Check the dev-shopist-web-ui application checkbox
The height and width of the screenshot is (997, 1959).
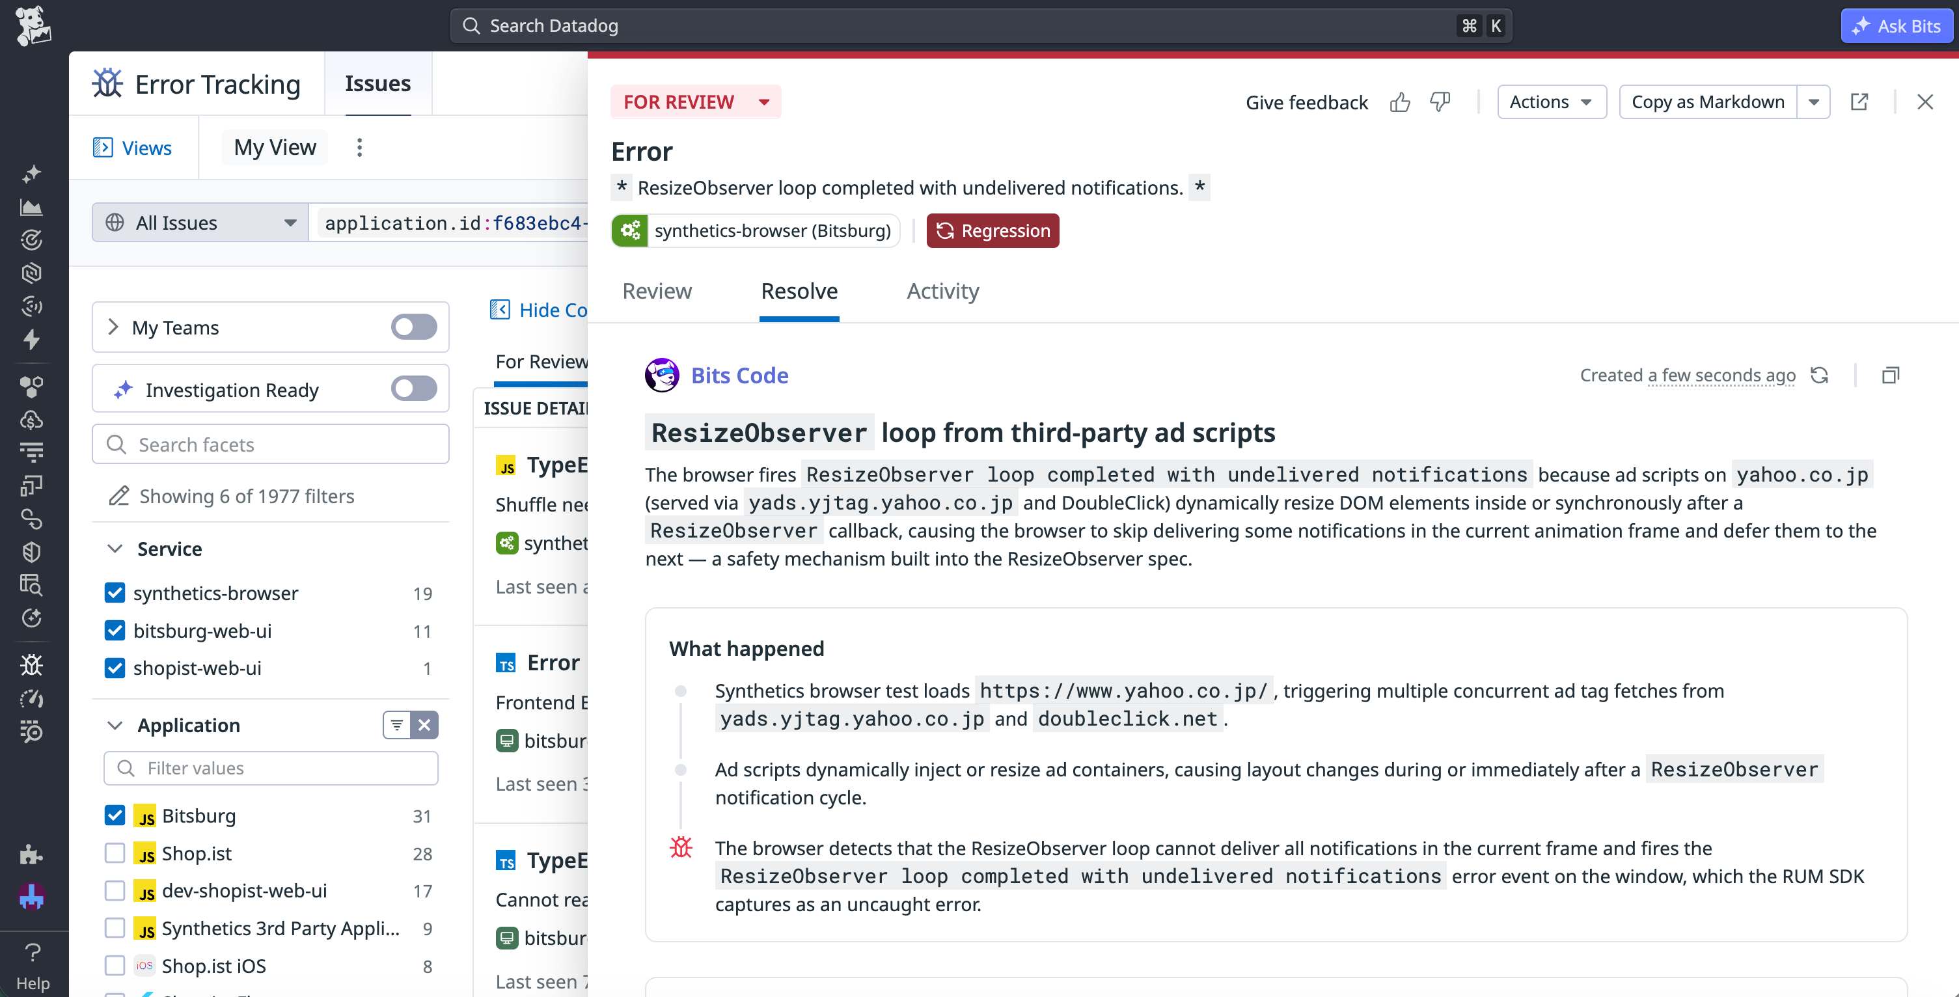click(115, 890)
